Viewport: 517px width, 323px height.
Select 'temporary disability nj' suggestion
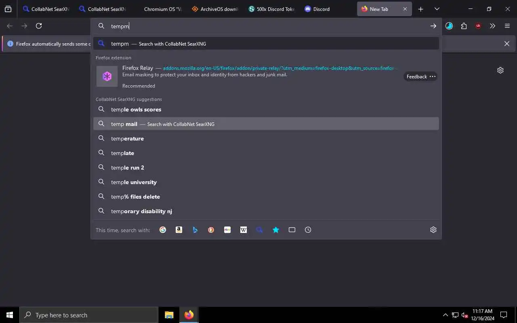[x=266, y=211]
